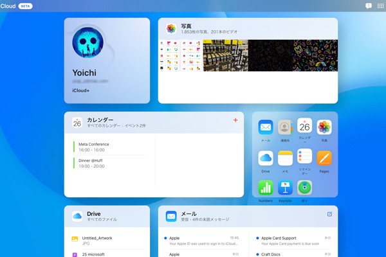Open the Find My app icon
This screenshot has height=257, width=386.
click(x=304, y=188)
